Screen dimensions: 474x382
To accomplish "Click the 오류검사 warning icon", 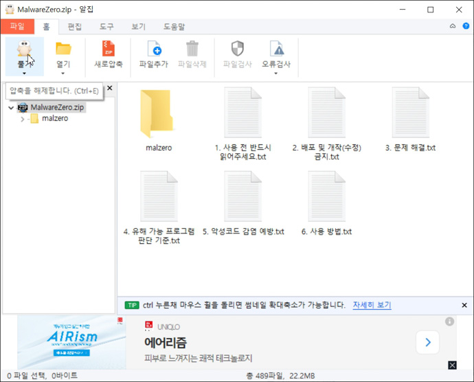I will 276,48.
